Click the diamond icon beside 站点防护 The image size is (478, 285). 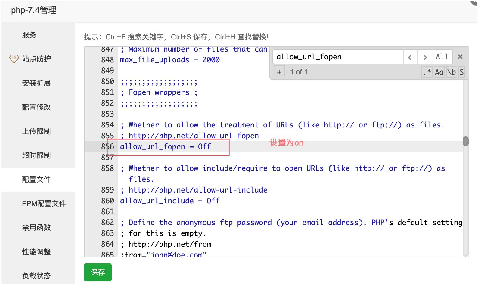click(14, 59)
